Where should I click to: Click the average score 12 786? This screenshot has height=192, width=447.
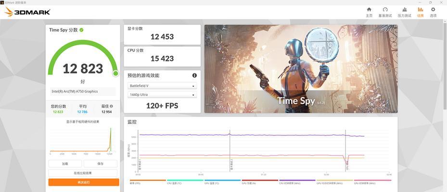tap(82, 112)
